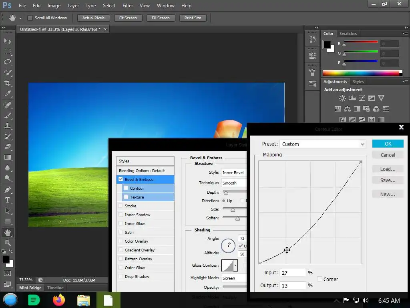Switch to the Swatches tab

348,34
